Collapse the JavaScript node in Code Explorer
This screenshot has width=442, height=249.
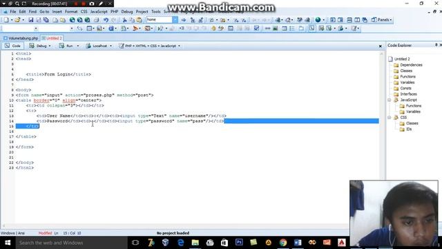pyautogui.click(x=390, y=100)
